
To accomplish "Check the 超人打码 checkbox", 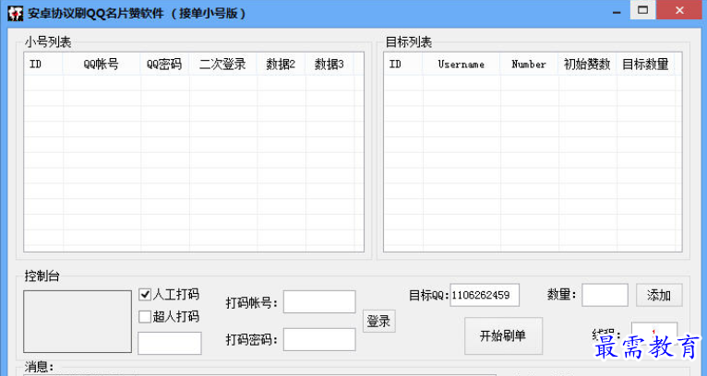I will 145,317.
